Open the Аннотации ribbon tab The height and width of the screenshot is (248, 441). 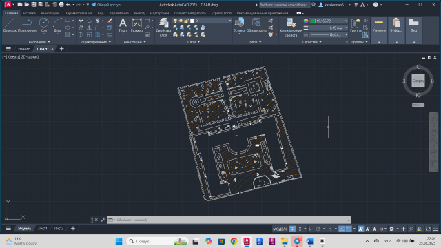tap(50, 13)
